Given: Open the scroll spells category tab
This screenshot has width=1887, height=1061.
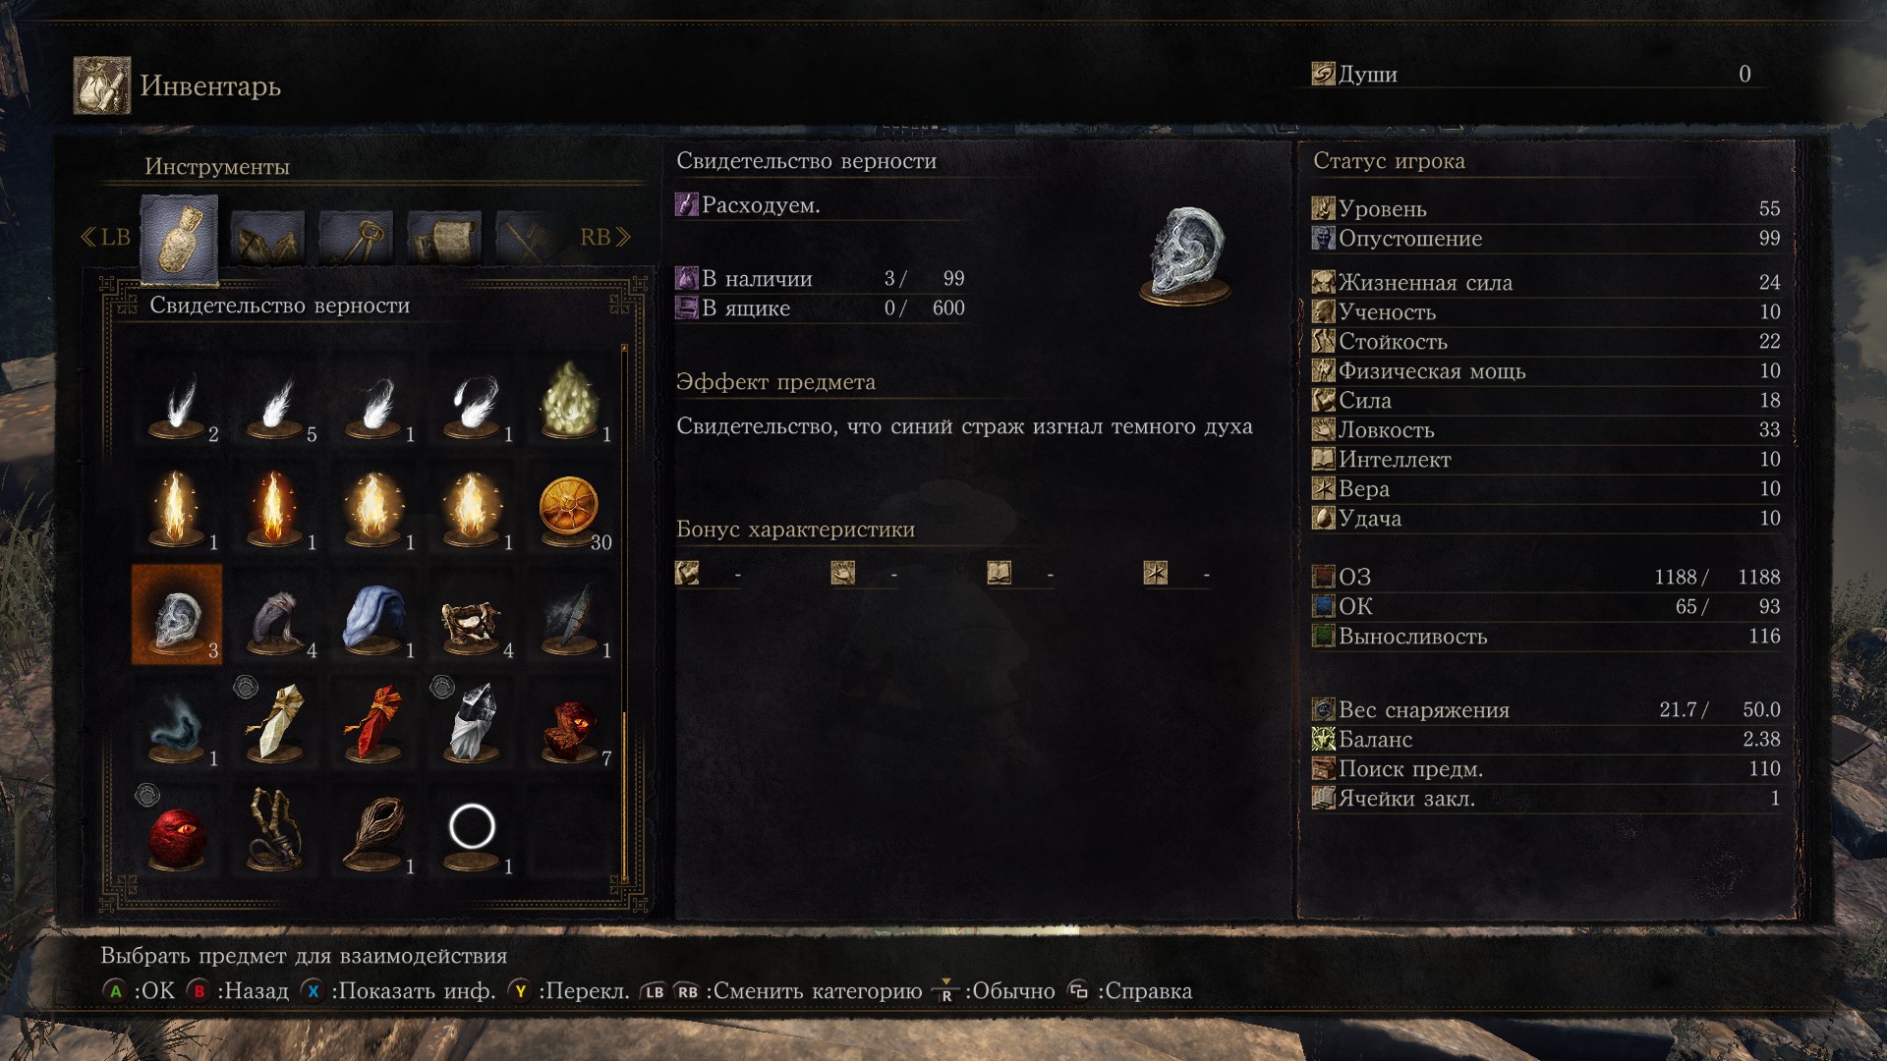Looking at the screenshot, I should (x=444, y=237).
